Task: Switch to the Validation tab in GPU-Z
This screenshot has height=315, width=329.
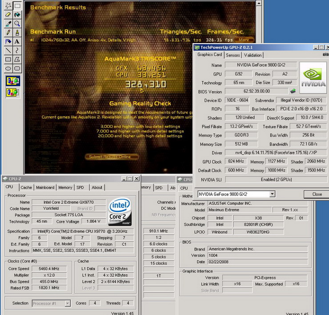Action: (253, 55)
